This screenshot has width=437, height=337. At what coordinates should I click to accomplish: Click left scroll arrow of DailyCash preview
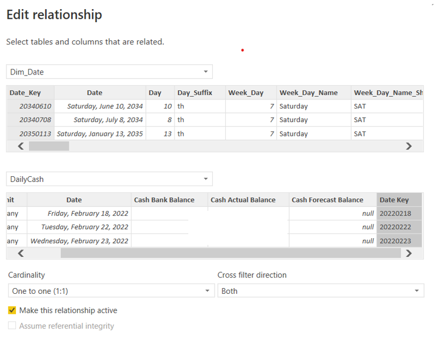coord(20,253)
